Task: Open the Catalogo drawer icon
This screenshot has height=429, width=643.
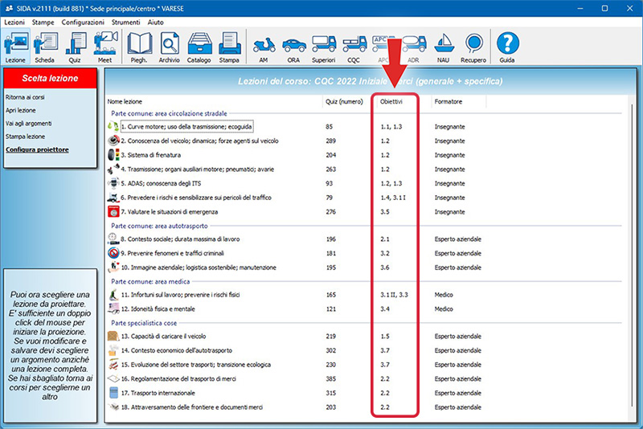Action: pos(199,45)
